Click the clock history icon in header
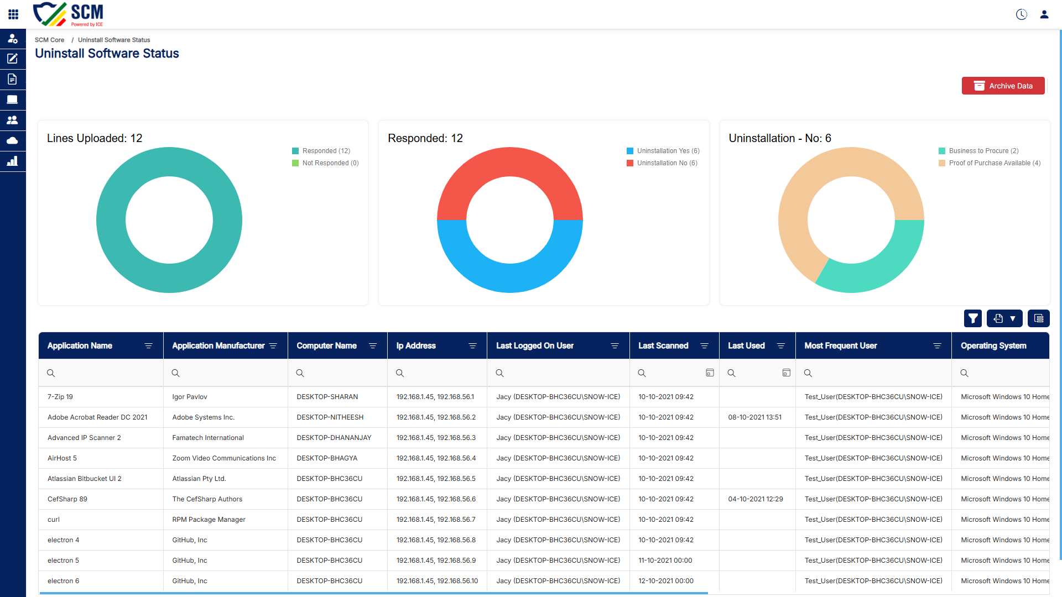1062x597 pixels. coord(1022,14)
